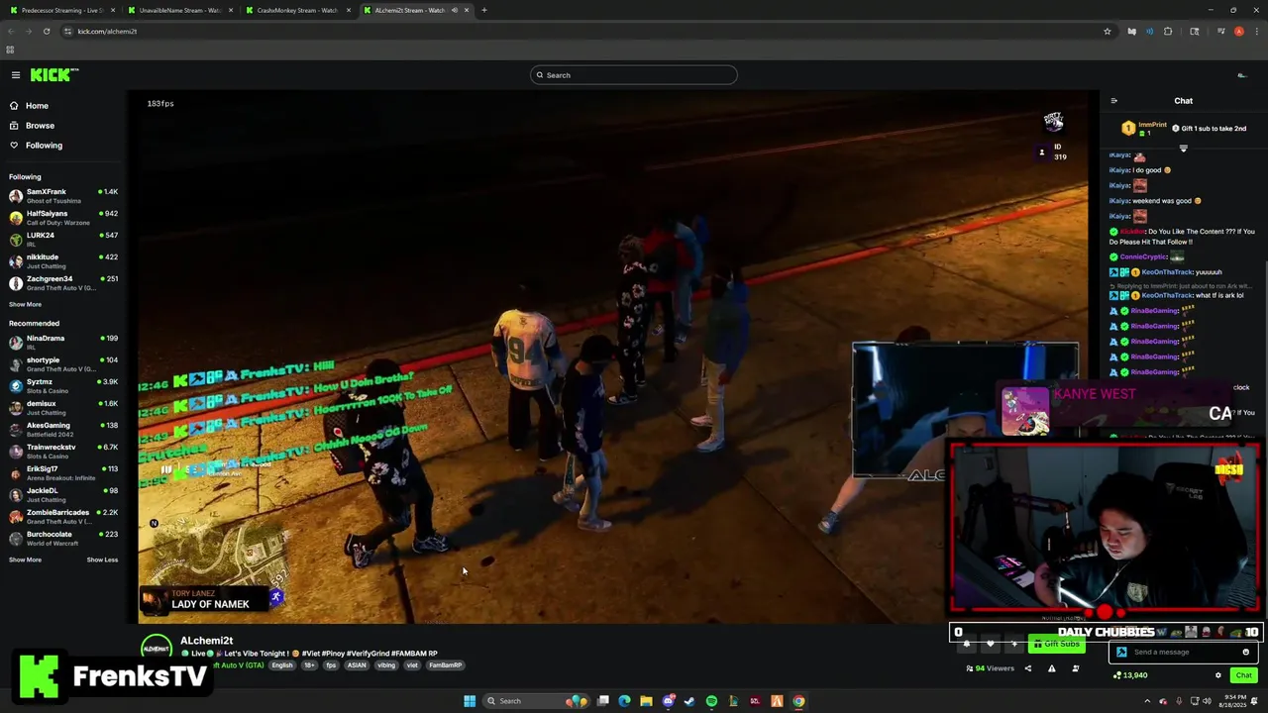This screenshot has width=1268, height=713.
Task: Toggle follow heart button
Action: pyautogui.click(x=990, y=644)
